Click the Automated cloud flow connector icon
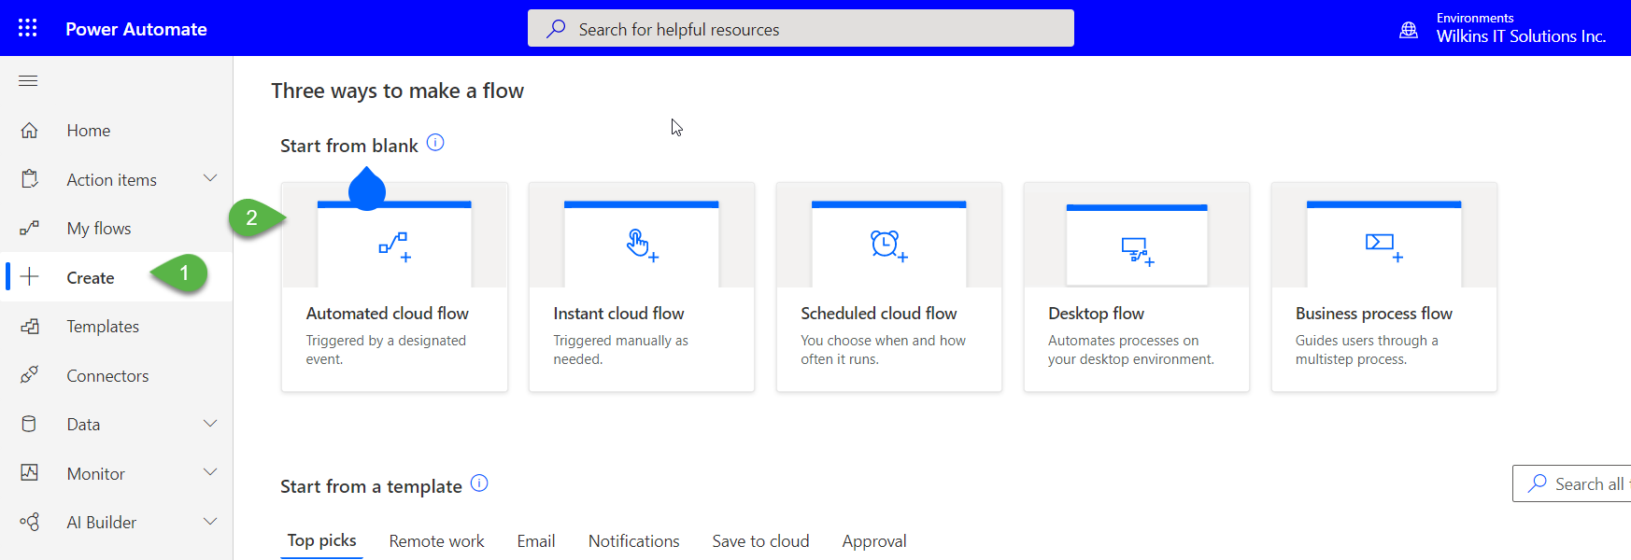Viewport: 1631px width, 560px height. point(395,246)
